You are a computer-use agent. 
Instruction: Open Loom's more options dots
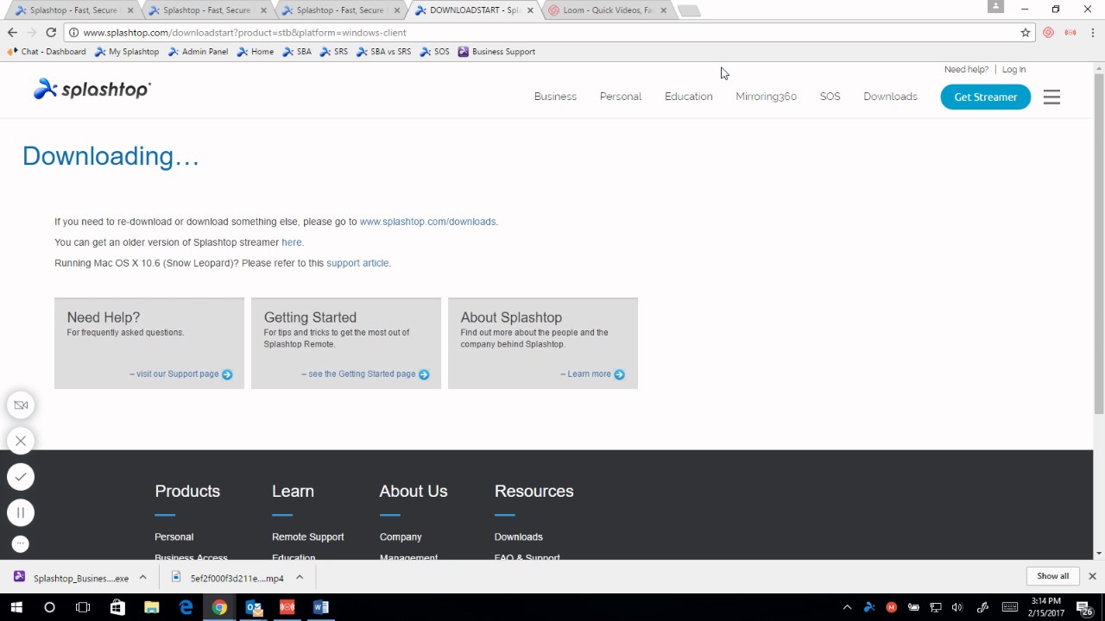point(21,543)
